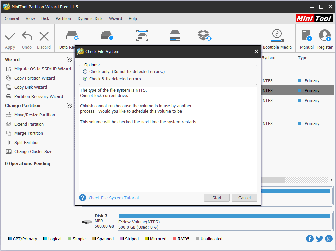Open the View menu
The height and width of the screenshot is (251, 336).
click(30, 19)
